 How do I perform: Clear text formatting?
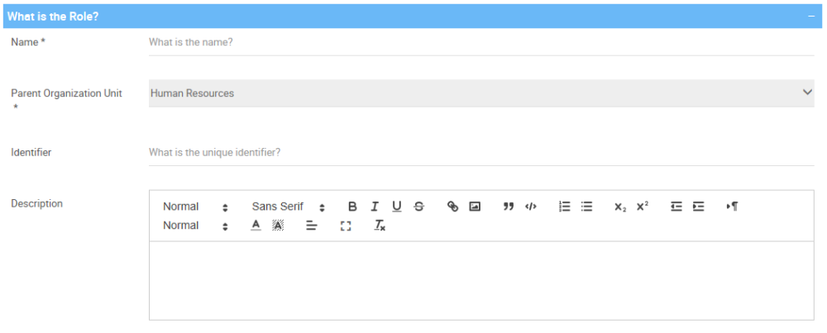pyautogui.click(x=380, y=226)
